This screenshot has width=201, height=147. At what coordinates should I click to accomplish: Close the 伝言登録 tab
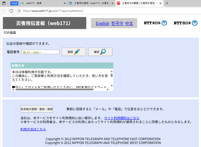click(113, 3)
